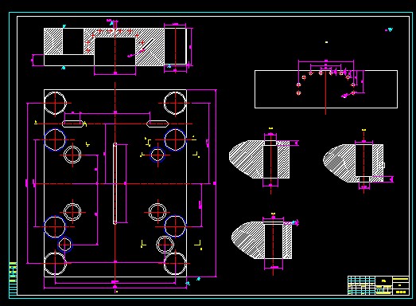Pick the lowest hatched section detail view
This screenshot has height=306, width=416.
pos(262,240)
